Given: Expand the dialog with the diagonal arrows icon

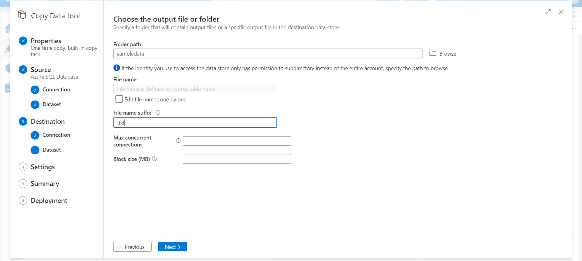Looking at the screenshot, I should 548,12.
